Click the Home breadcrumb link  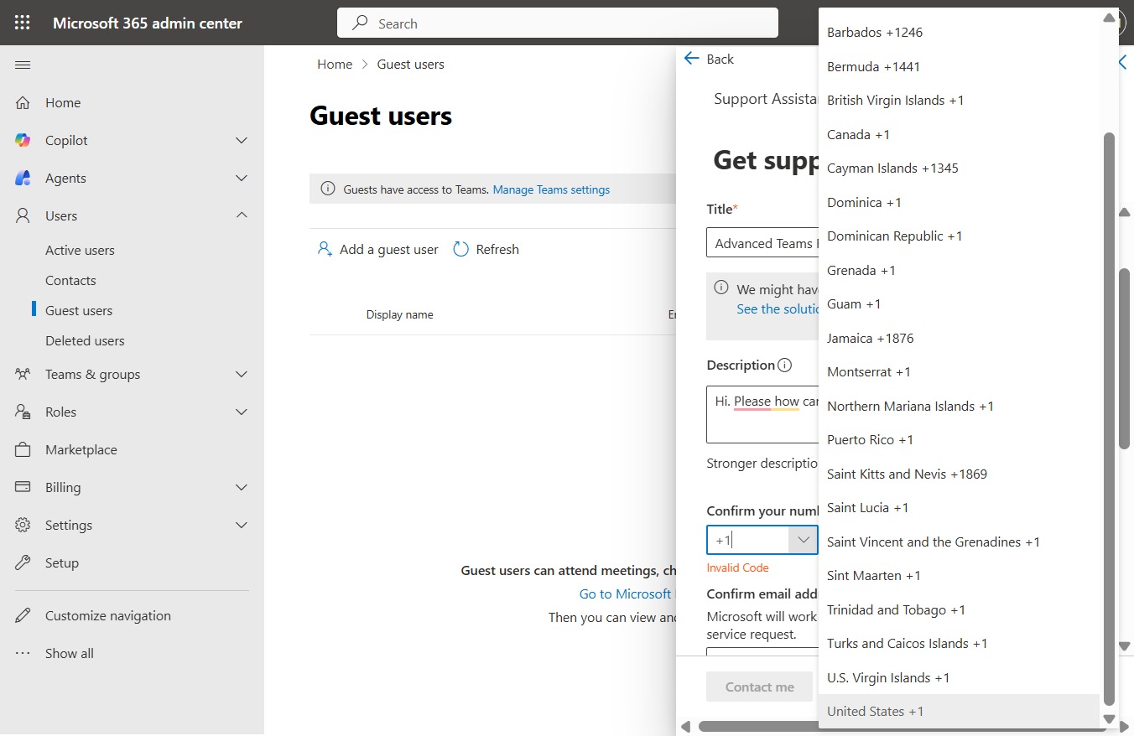tap(335, 64)
